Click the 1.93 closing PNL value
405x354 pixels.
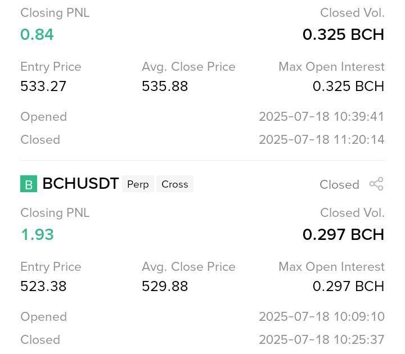pyautogui.click(x=37, y=234)
